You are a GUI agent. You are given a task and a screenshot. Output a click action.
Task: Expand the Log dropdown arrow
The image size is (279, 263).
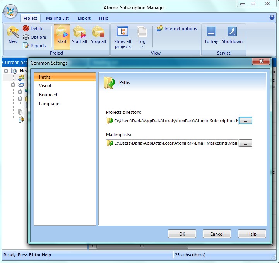coord(142,46)
